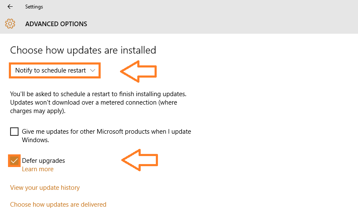Click the orange arrow pointing at dropdown

[x=139, y=71]
